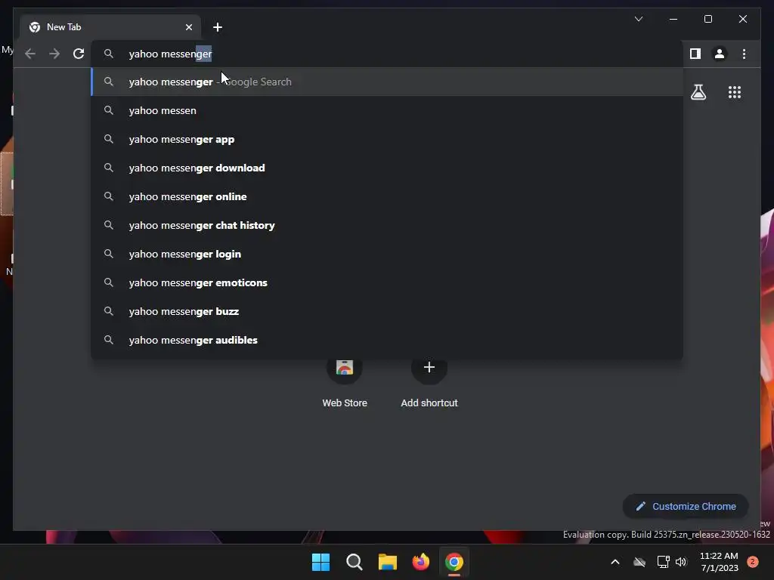
Task: Open the side panel icon
Action: [x=695, y=54]
